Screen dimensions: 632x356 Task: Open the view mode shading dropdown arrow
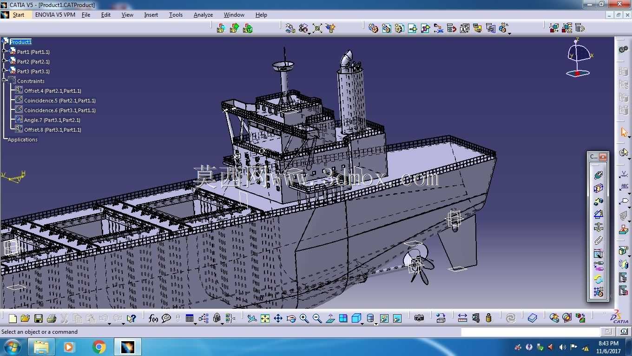pos(375,323)
